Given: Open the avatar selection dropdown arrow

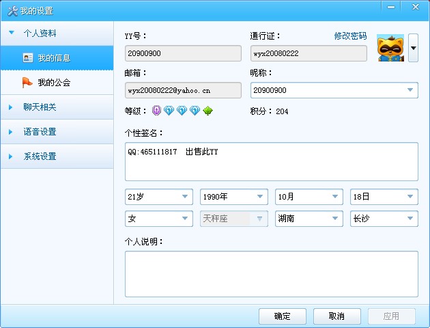Looking at the screenshot, I should (x=413, y=48).
